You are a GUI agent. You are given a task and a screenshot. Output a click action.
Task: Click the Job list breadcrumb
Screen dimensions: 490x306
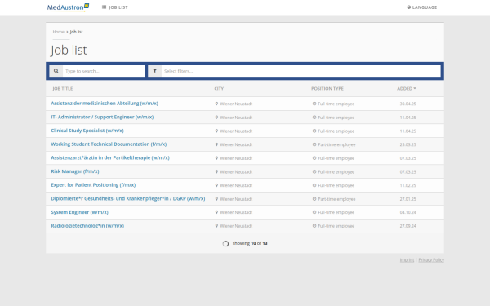[76, 32]
